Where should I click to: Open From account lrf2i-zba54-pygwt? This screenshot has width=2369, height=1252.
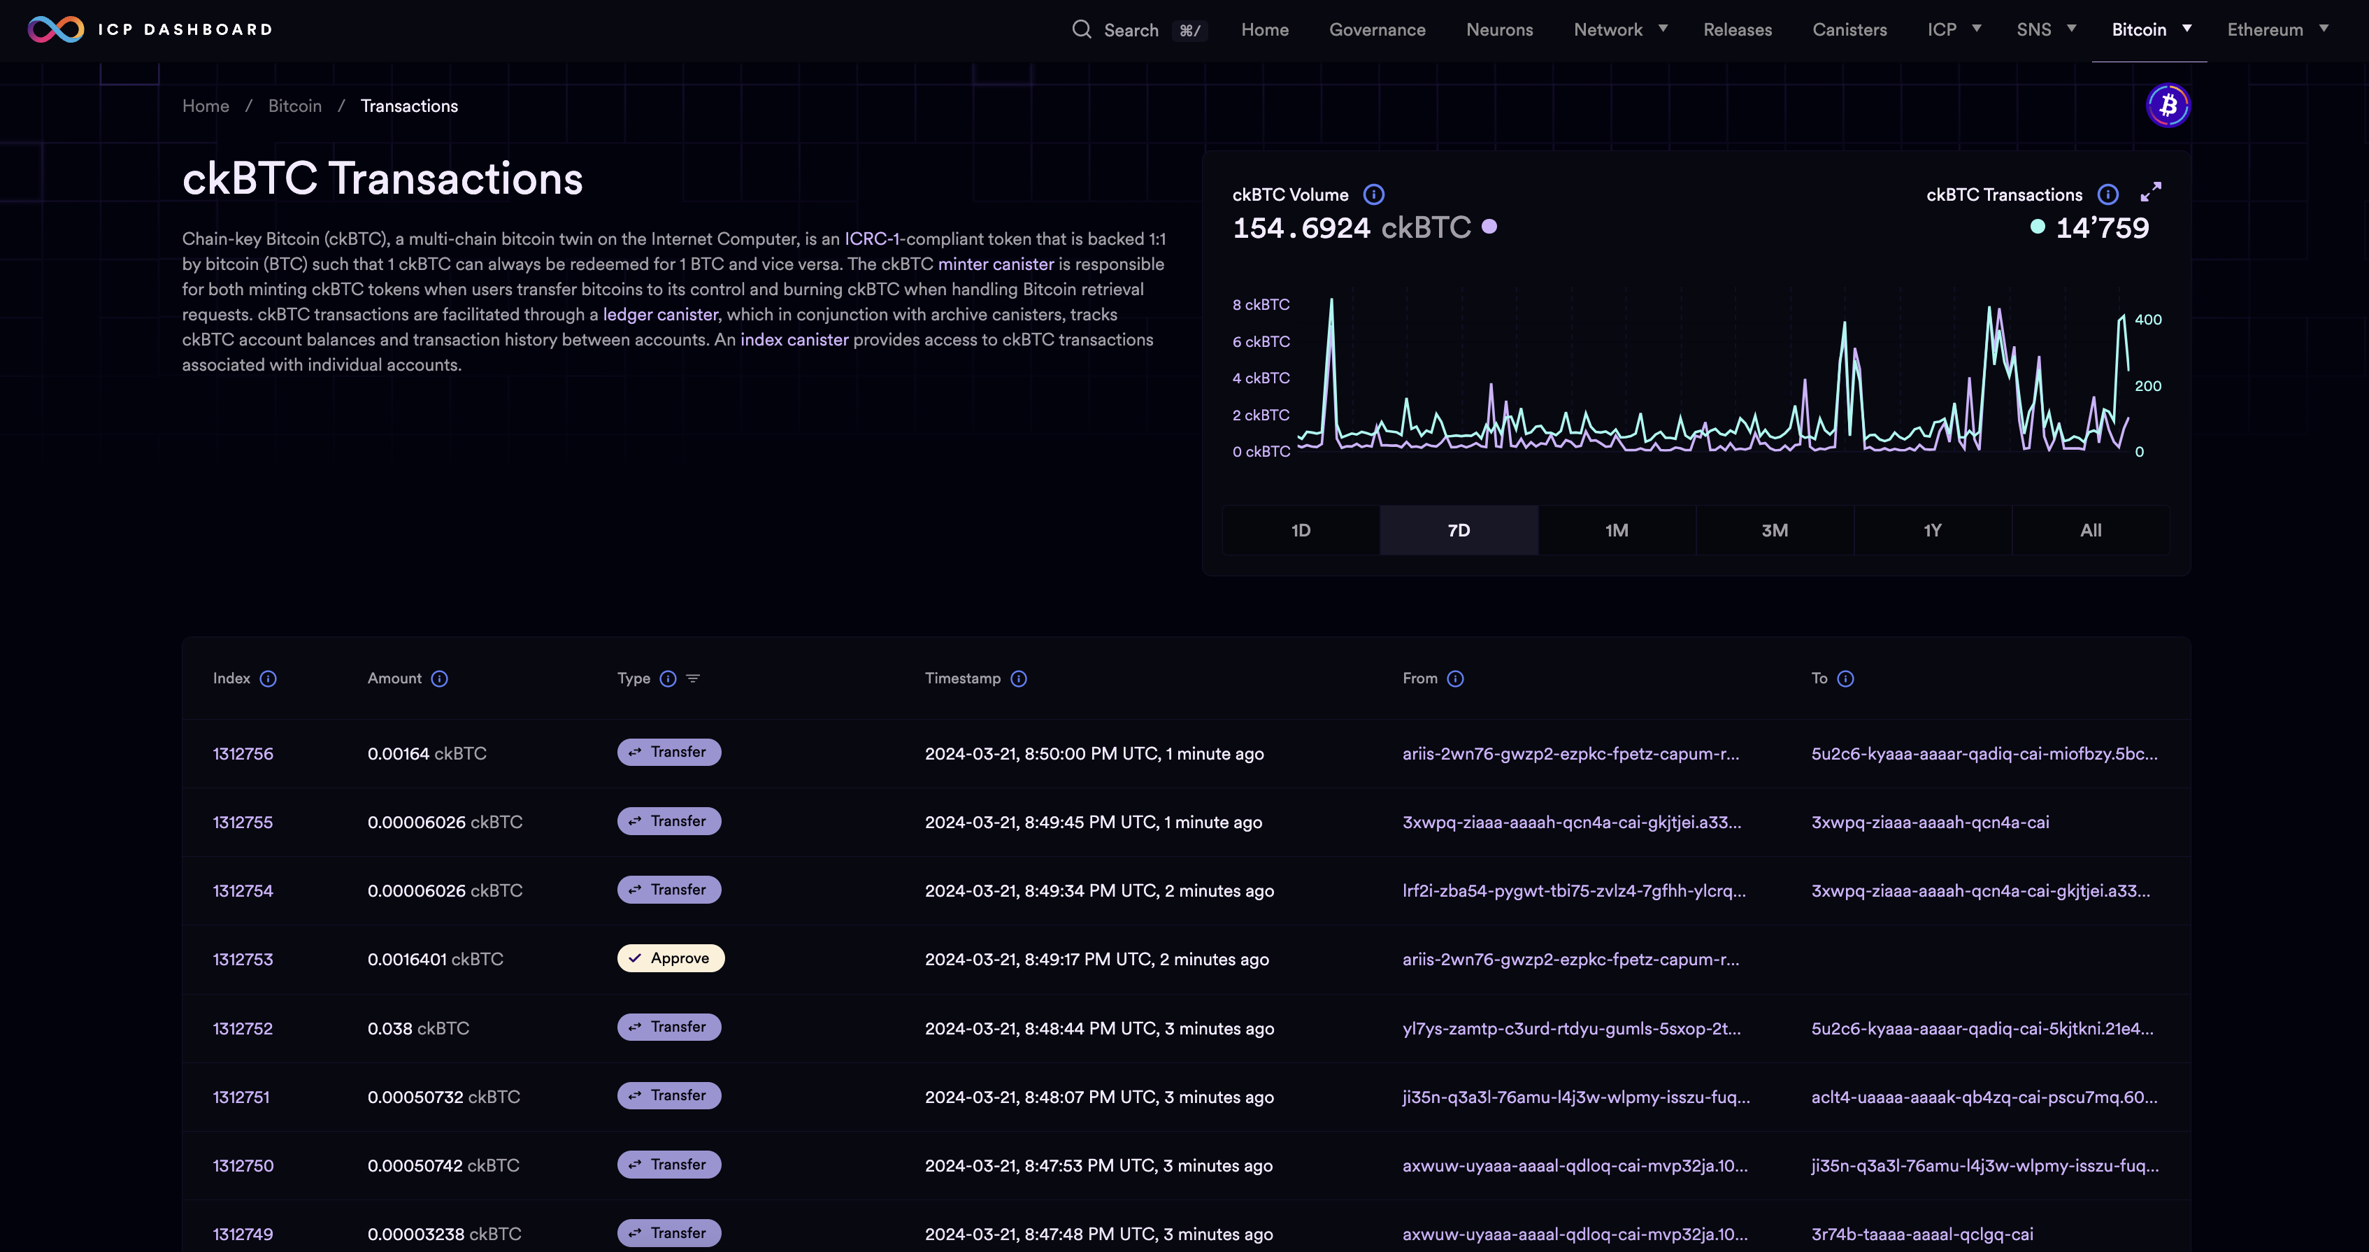tap(1573, 890)
